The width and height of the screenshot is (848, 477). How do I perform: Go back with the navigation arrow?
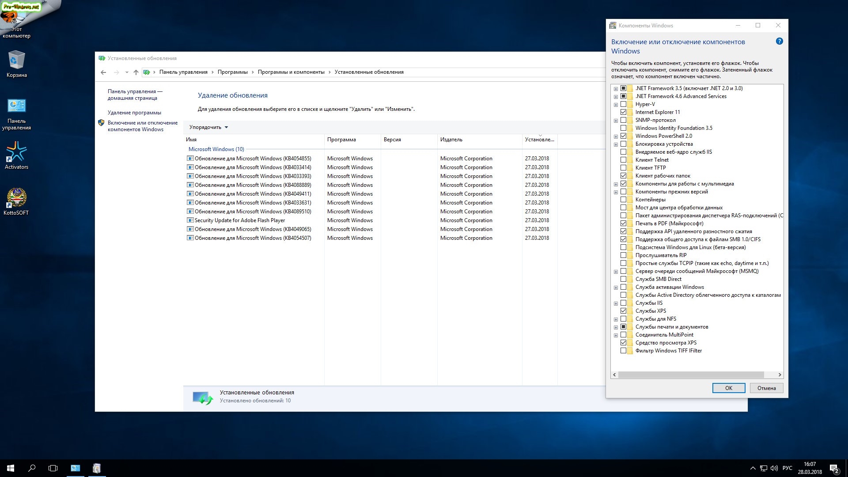click(x=103, y=72)
